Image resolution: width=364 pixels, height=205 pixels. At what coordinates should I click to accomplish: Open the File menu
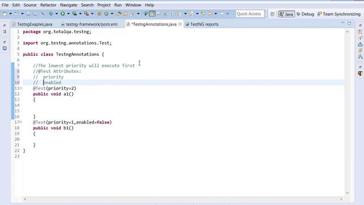[5, 5]
